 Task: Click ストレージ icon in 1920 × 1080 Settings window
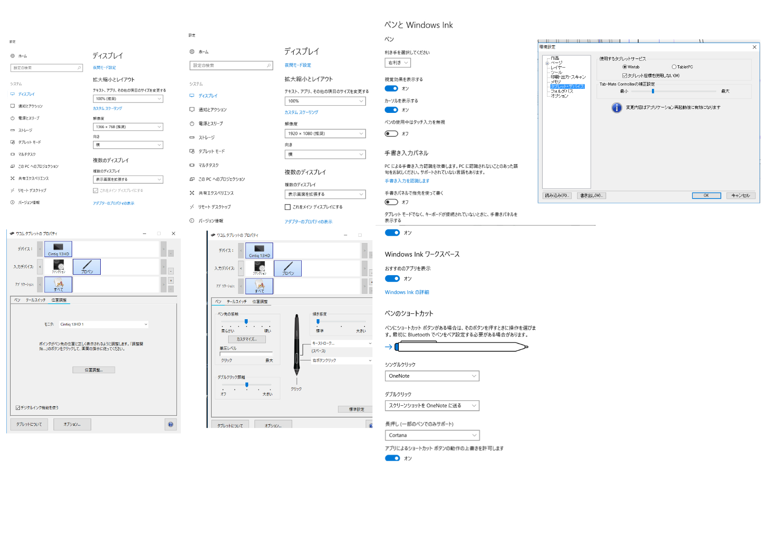192,137
